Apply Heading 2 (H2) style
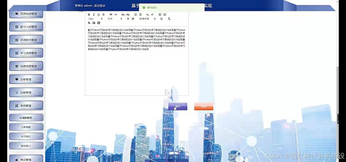 (128, 15)
